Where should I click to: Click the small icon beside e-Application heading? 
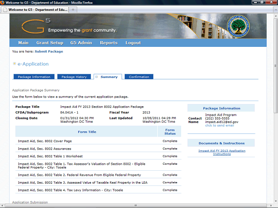(x=14, y=64)
